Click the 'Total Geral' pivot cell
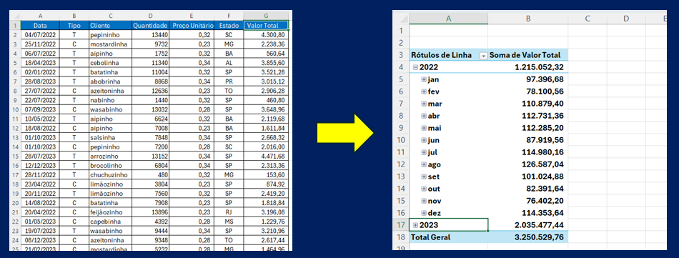The width and height of the screenshot is (679, 258). coord(449,237)
